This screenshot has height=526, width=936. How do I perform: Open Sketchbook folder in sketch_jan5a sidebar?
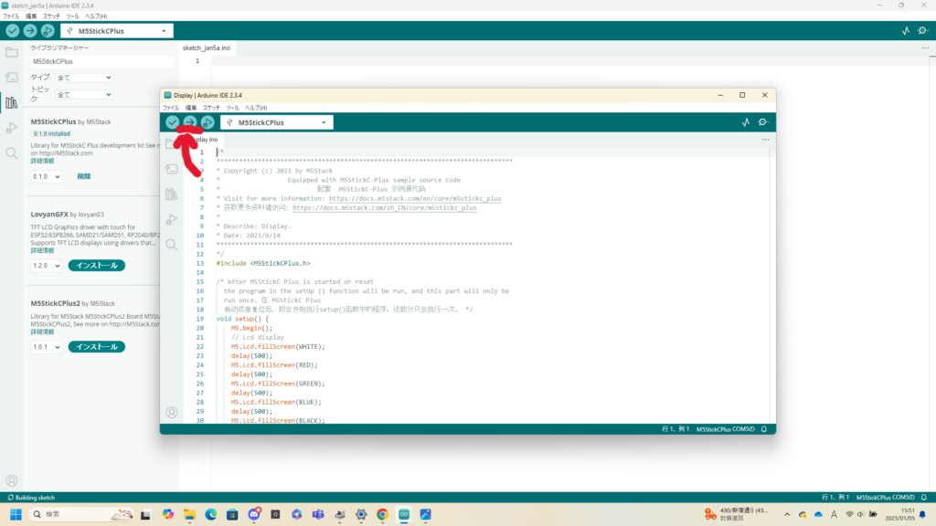coord(11,52)
